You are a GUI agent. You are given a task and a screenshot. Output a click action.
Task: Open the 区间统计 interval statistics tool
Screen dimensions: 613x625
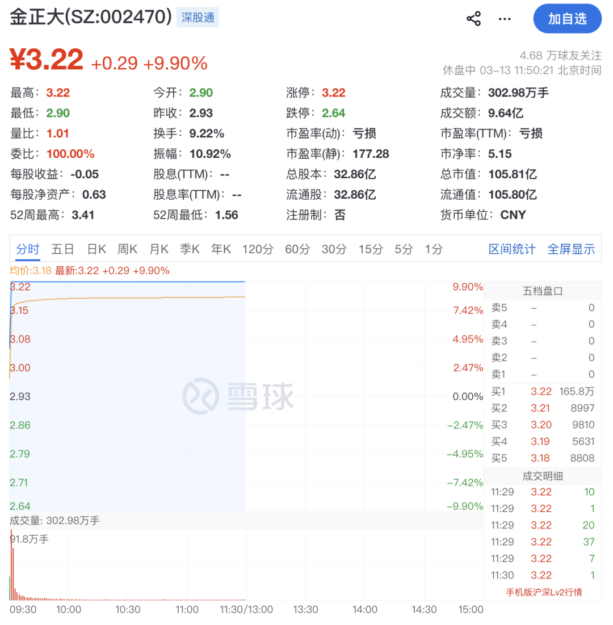coord(511,249)
